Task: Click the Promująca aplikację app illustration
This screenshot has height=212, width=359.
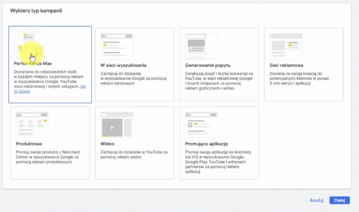Action: [x=201, y=125]
